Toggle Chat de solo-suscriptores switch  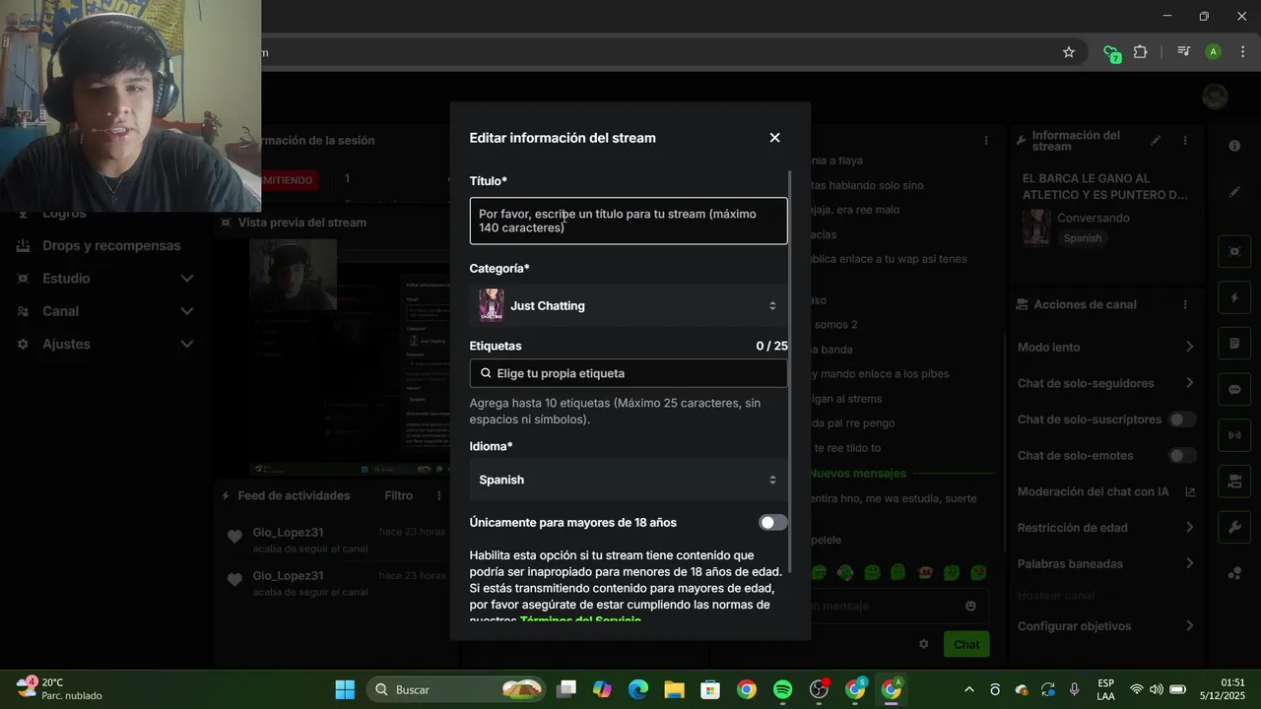tap(1182, 419)
